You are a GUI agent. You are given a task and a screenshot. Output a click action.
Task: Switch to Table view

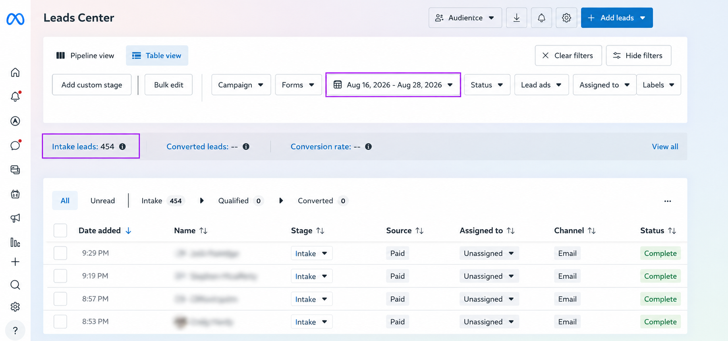pyautogui.click(x=157, y=56)
